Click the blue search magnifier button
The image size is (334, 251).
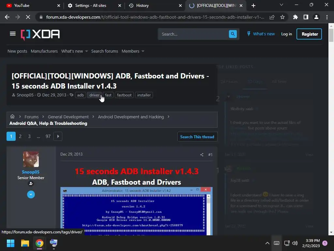[233, 34]
